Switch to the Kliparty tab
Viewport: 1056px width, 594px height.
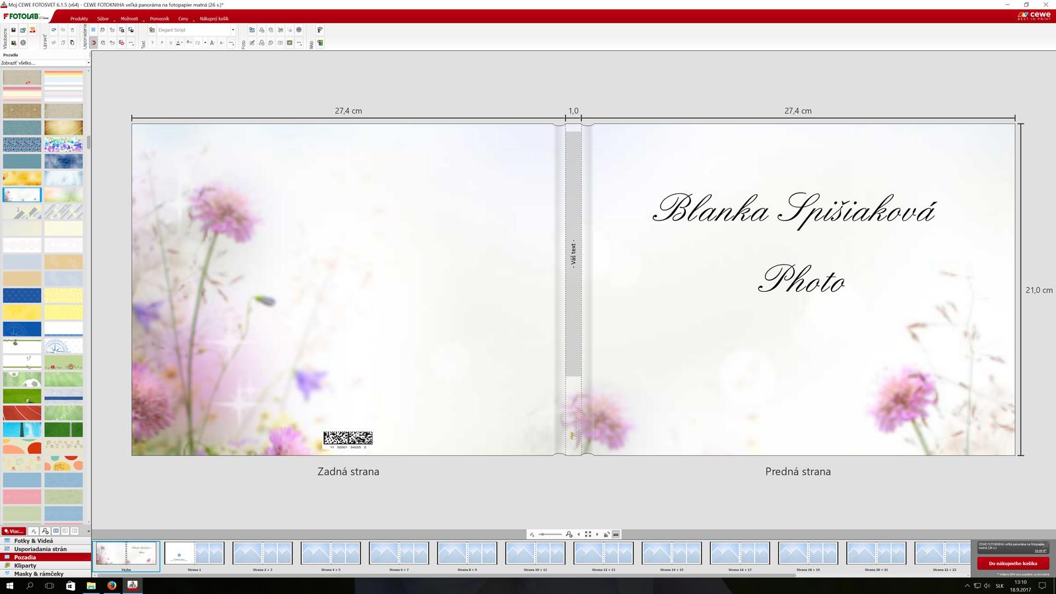click(25, 566)
